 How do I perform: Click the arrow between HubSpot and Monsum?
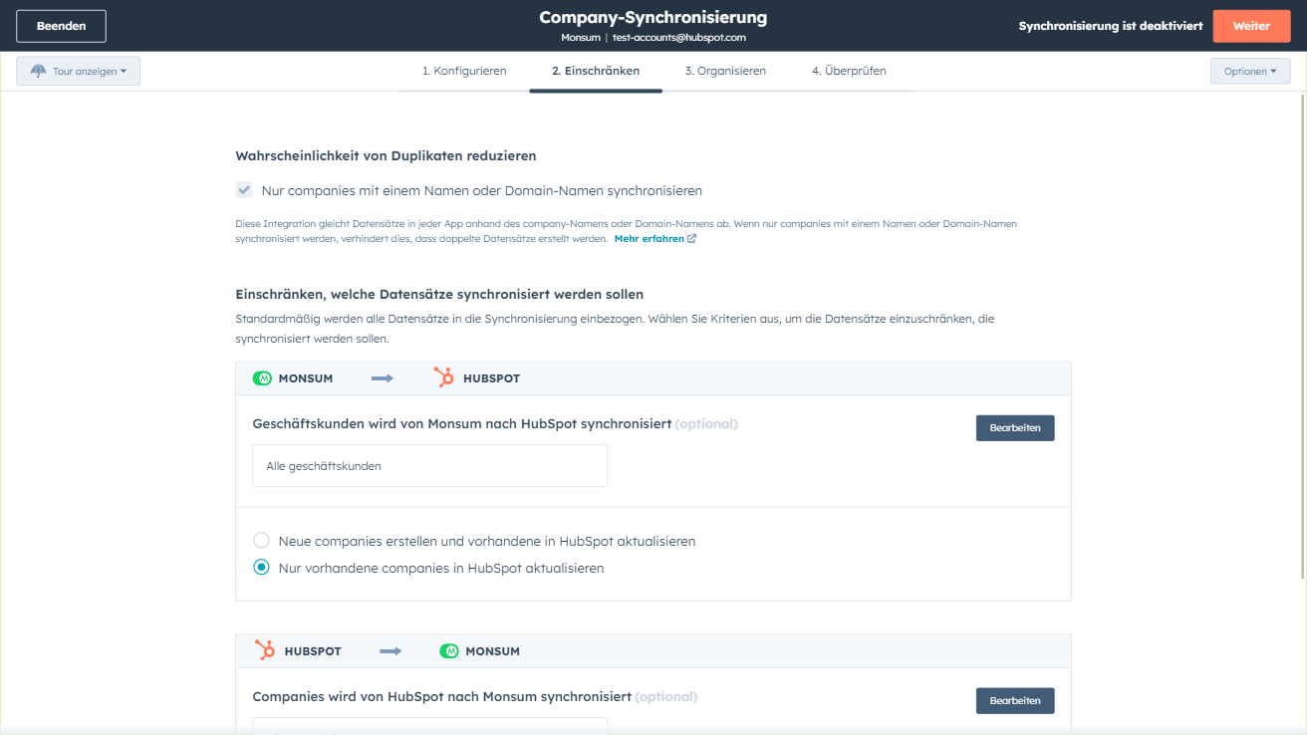[391, 651]
